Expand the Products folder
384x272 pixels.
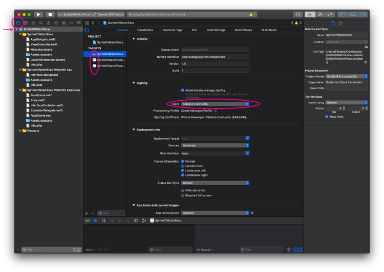20,130
